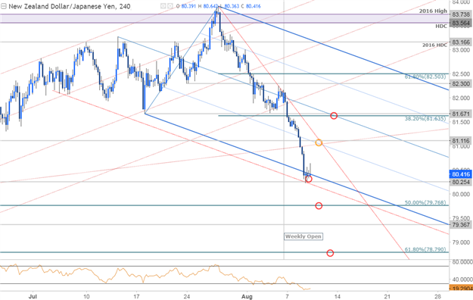Click the 40.0000 tick on the RSI scale

click(x=462, y=280)
